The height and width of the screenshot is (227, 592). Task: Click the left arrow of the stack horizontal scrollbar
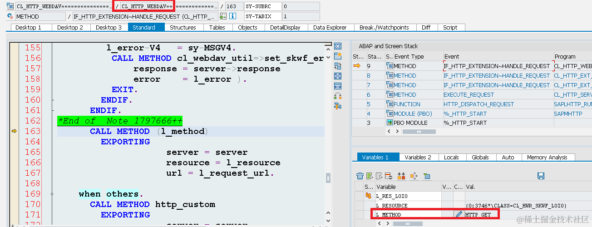pos(389,132)
